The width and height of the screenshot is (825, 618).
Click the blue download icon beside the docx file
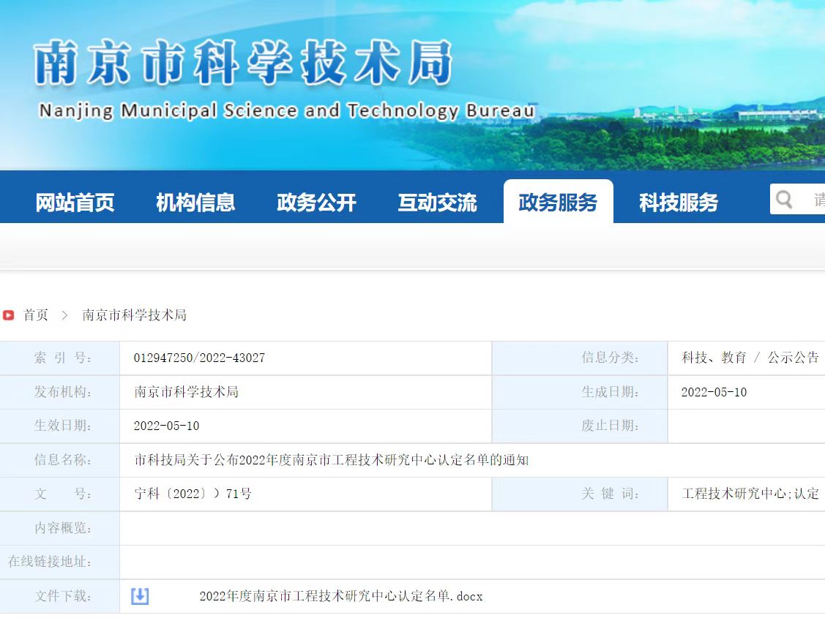139,596
